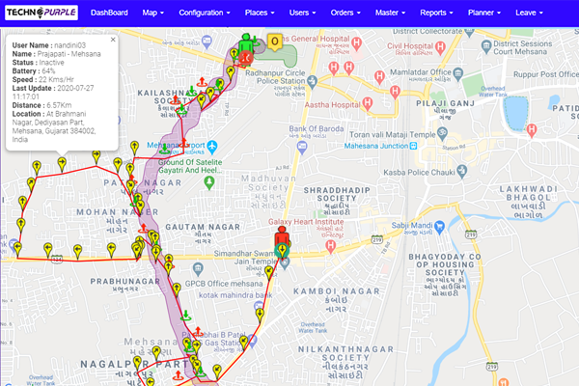Click the NILKANTHNAGAR SOCIETY area label
Viewport: 579px width, 386px height.
coord(345,353)
